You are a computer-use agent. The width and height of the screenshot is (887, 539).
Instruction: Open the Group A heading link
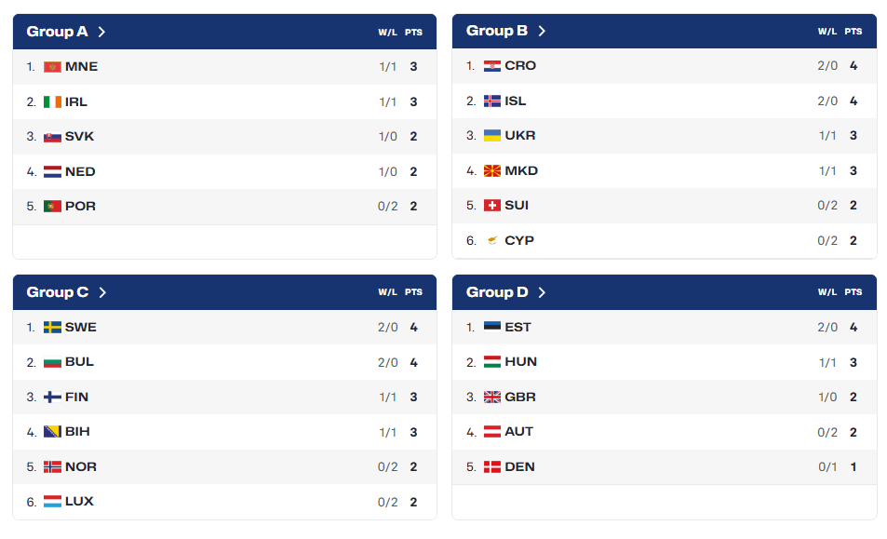(x=57, y=32)
